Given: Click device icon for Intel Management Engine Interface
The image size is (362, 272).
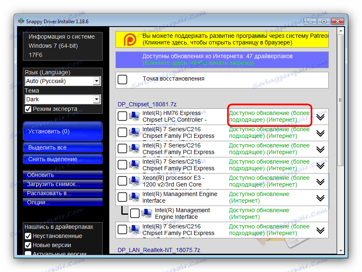Looking at the screenshot, I should click(134, 197).
